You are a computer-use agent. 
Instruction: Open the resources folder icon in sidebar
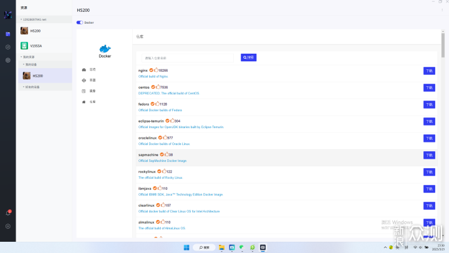click(7, 34)
